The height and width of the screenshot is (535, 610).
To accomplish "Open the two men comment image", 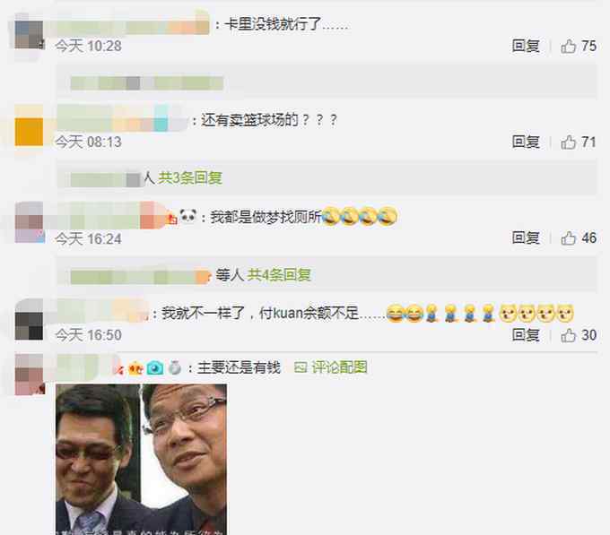I will pyautogui.click(x=141, y=459).
